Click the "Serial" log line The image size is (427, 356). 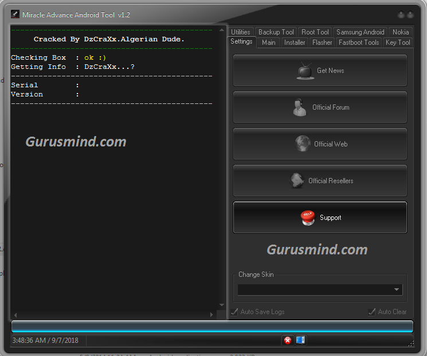[45, 85]
